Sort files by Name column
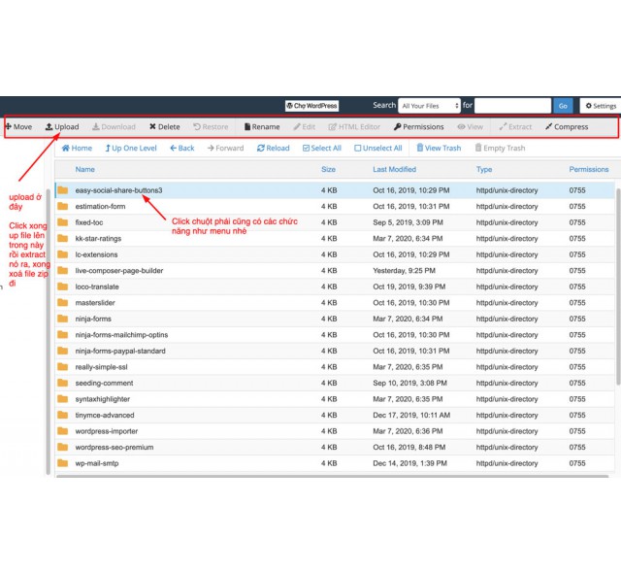 point(84,170)
